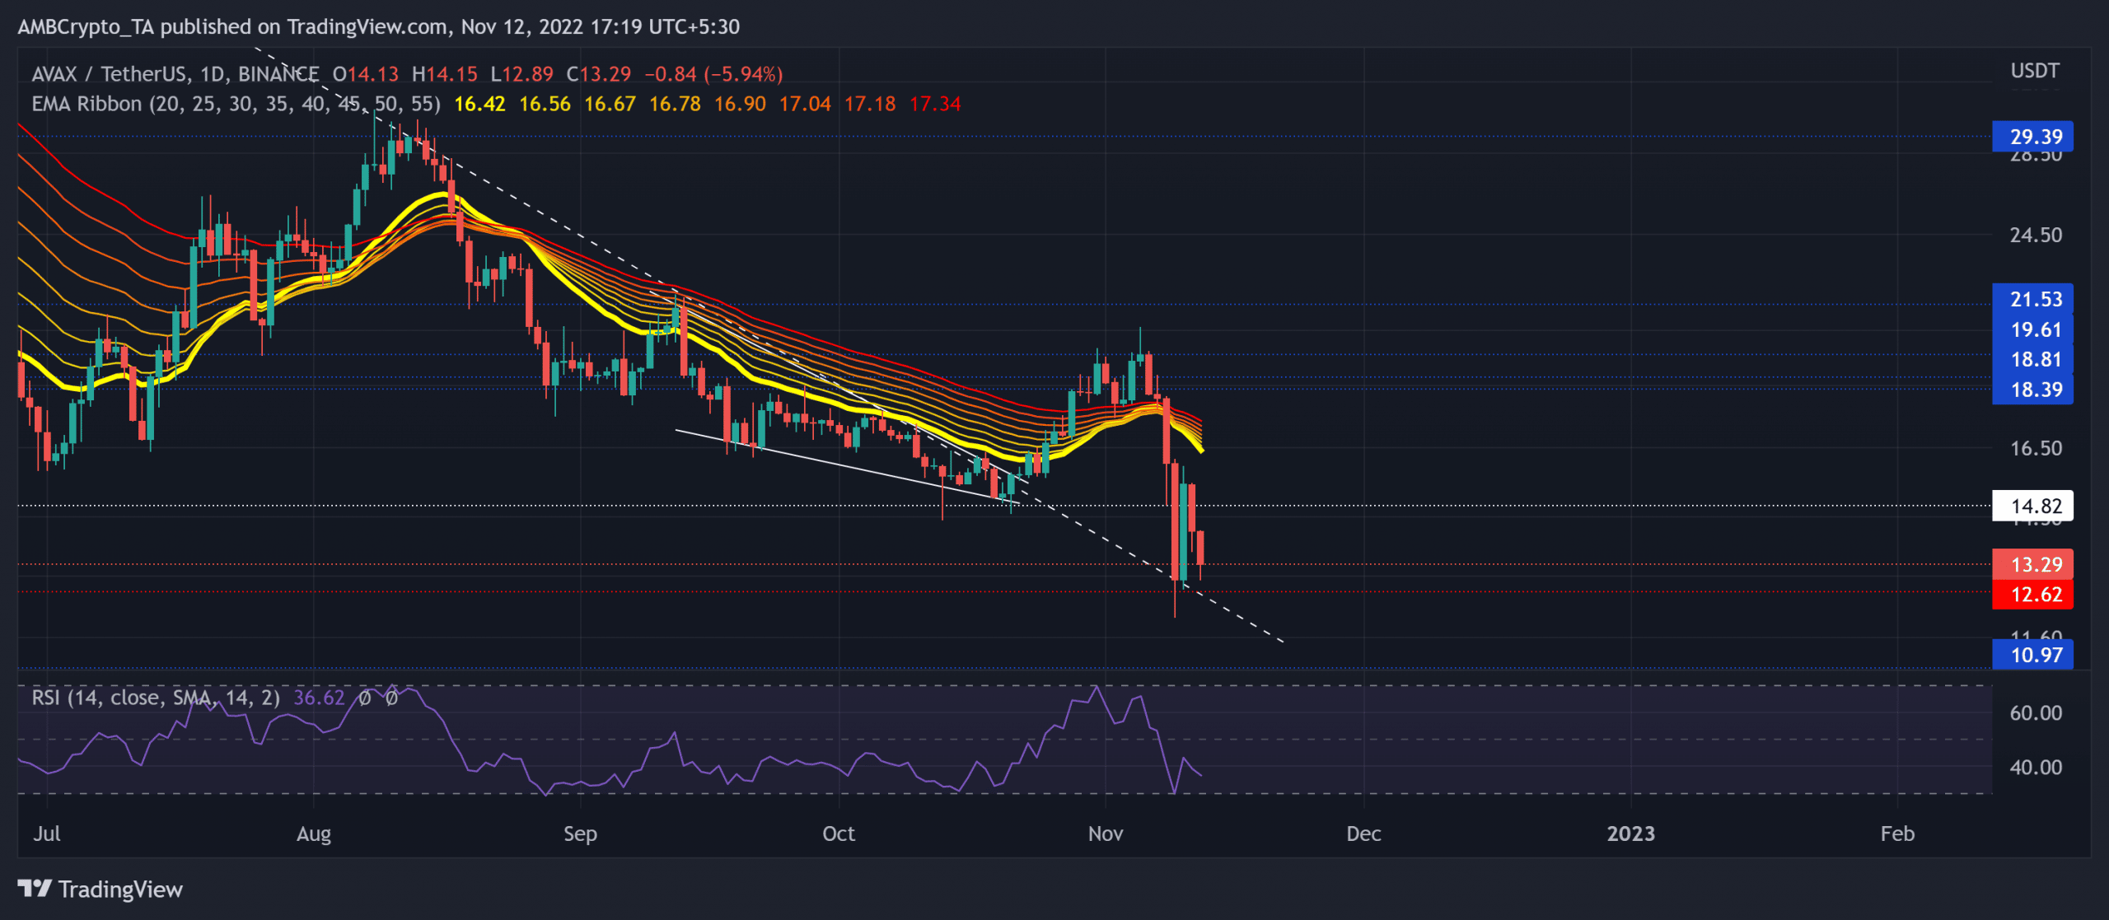The image size is (2109, 920).
Task: Click the yellow EMA 16.42 value
Action: pyautogui.click(x=479, y=104)
